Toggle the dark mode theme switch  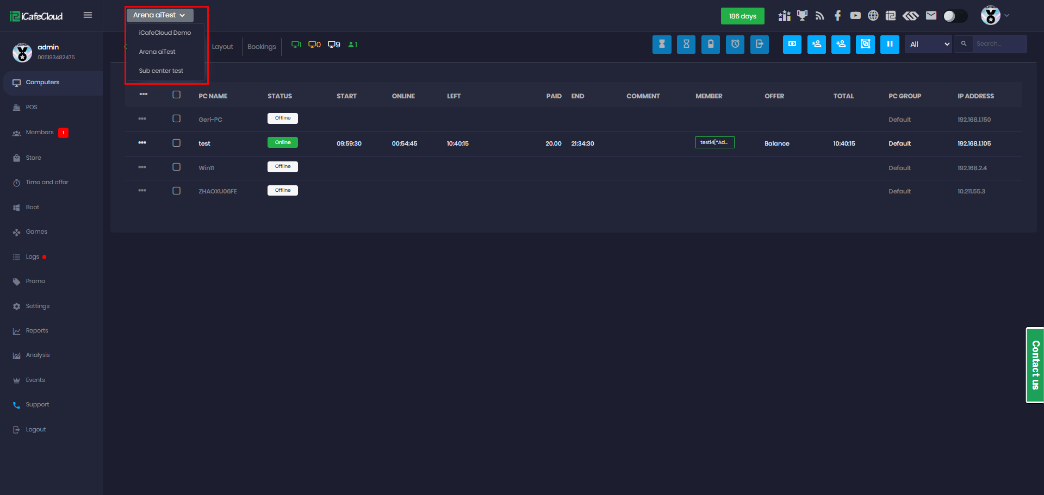pos(955,16)
